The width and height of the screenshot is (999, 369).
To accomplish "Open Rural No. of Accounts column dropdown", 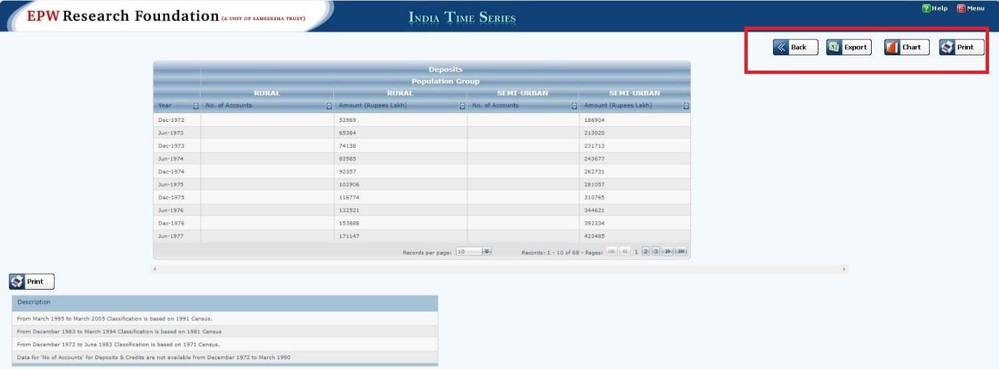I will 329,106.
